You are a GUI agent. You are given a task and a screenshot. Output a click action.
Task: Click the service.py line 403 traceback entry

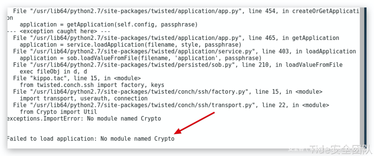click(x=184, y=51)
